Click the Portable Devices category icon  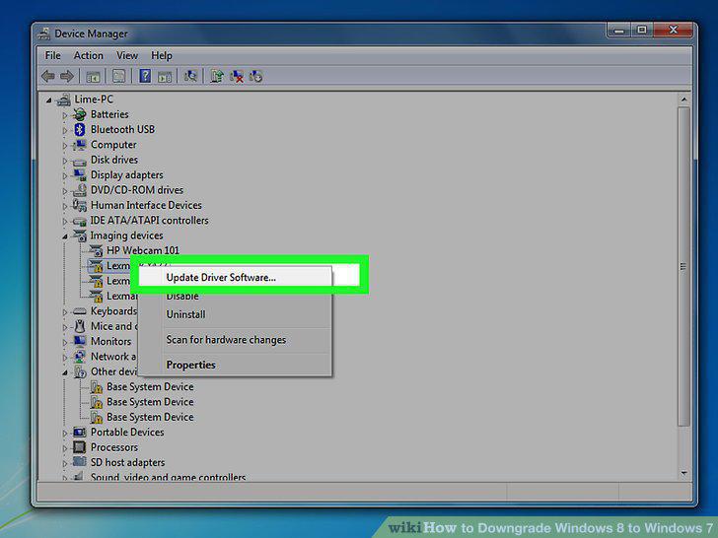tap(79, 432)
